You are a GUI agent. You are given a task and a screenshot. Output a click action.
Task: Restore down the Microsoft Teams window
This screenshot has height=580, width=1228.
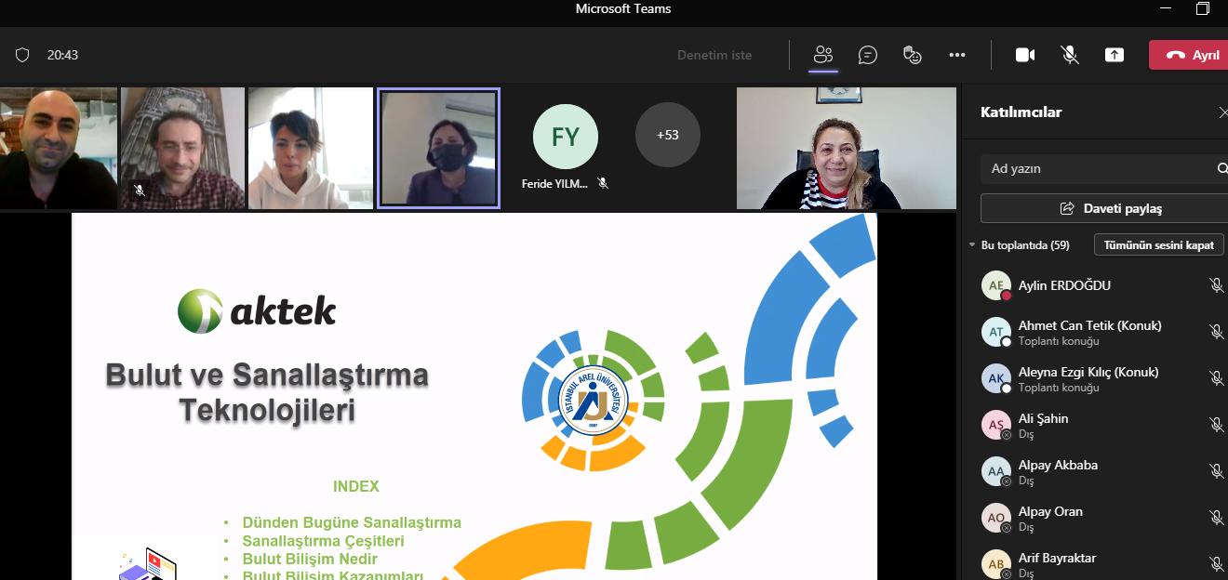[1203, 9]
